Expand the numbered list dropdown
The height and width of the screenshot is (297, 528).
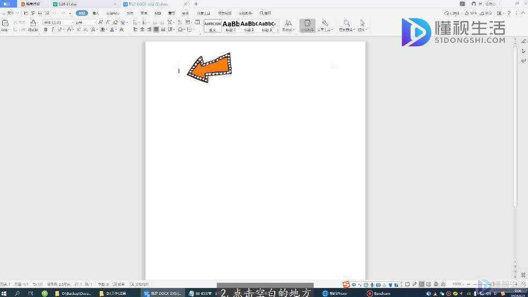(149, 22)
